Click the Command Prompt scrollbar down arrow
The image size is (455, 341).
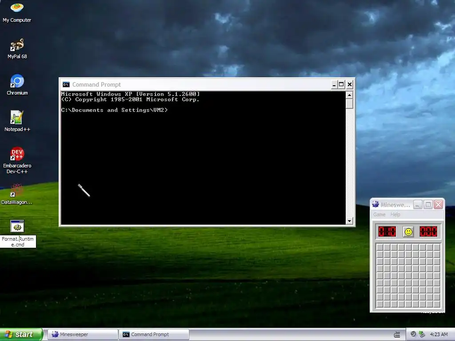point(349,221)
